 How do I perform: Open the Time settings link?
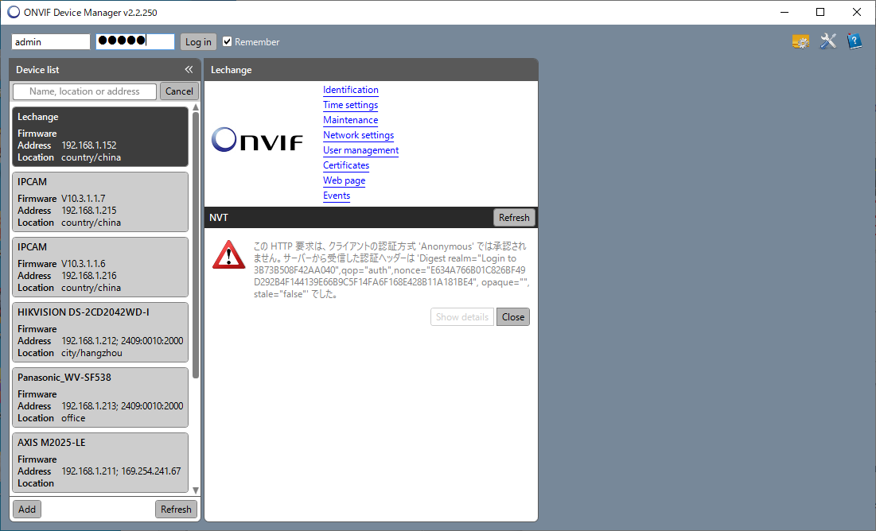pyautogui.click(x=350, y=105)
